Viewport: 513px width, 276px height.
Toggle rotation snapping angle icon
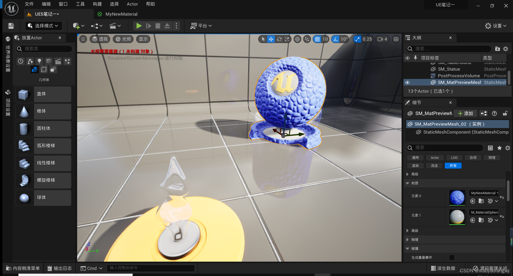(x=336, y=39)
